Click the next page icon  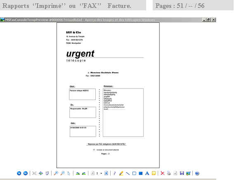pyautogui.click(x=106, y=173)
